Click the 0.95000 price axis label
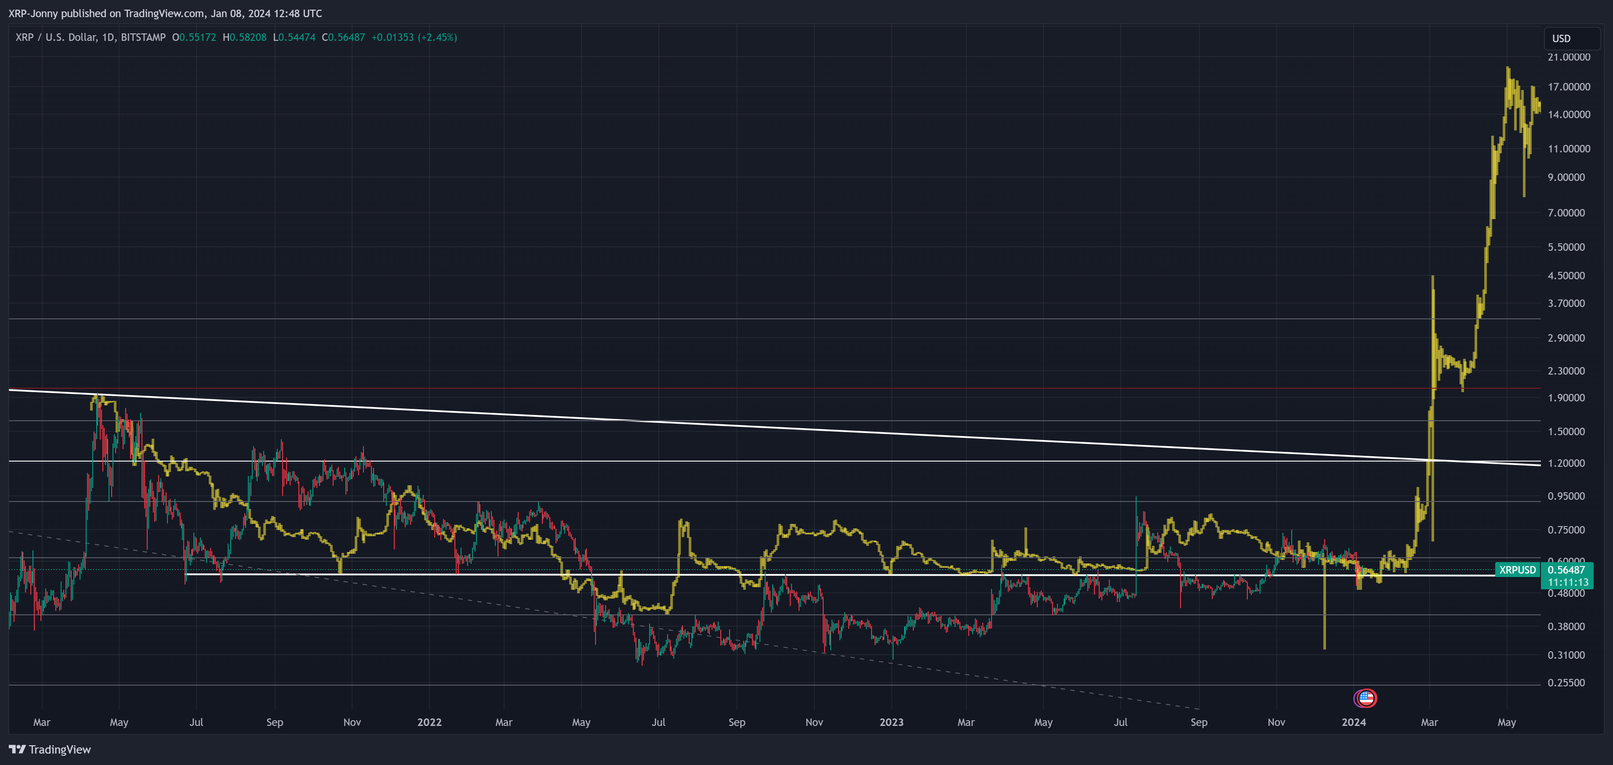The width and height of the screenshot is (1613, 765). pos(1566,497)
